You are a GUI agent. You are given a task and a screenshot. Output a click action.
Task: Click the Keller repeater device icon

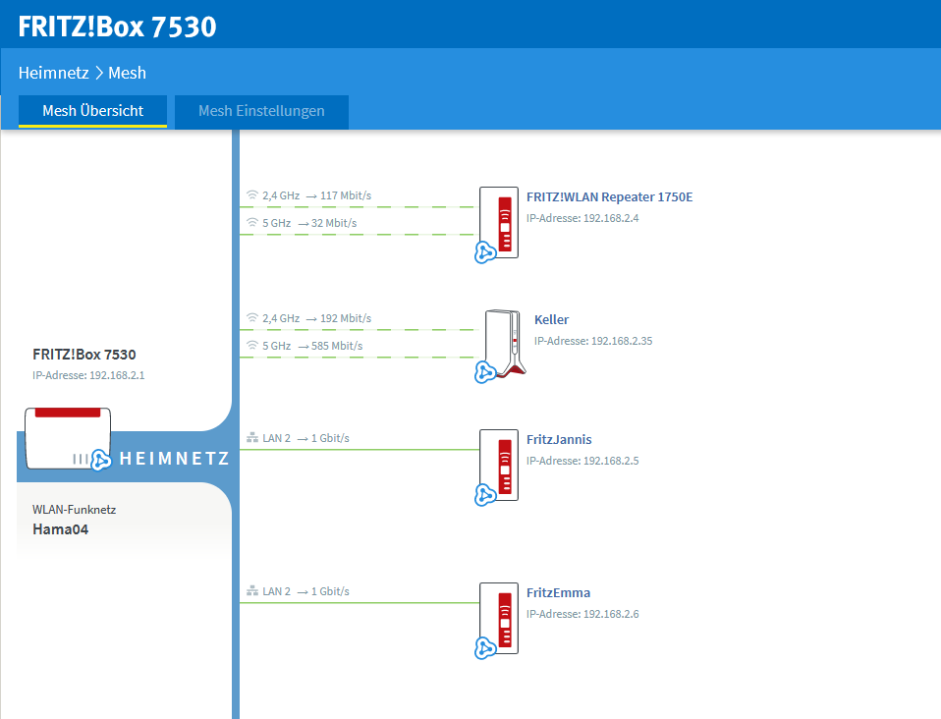pyautogui.click(x=505, y=344)
